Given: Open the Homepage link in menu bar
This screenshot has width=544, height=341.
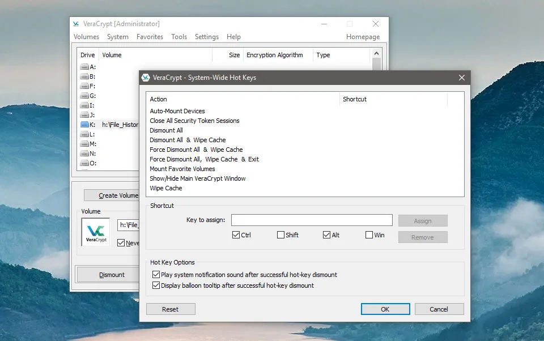Looking at the screenshot, I should (363, 37).
